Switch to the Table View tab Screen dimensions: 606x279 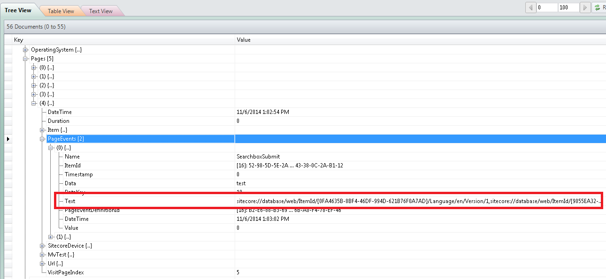click(x=60, y=10)
